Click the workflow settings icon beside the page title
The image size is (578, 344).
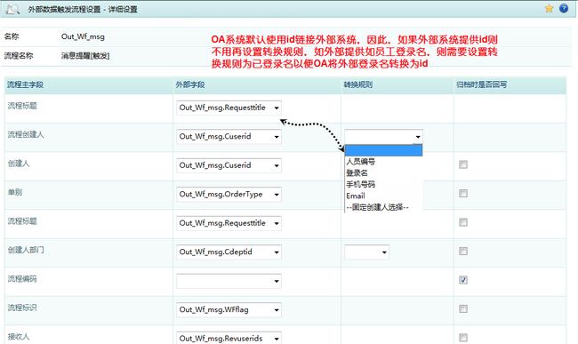(x=12, y=9)
